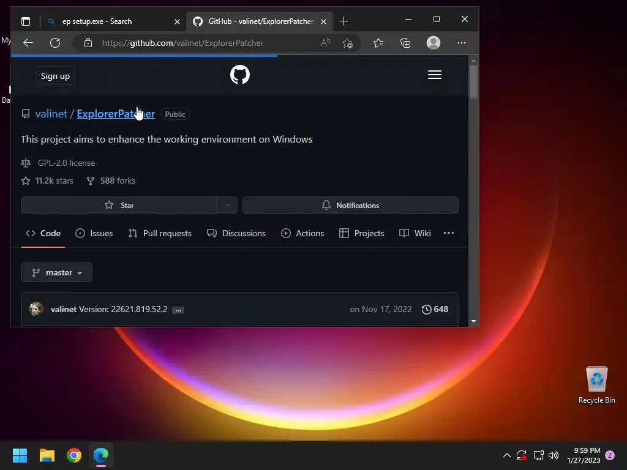Image resolution: width=627 pixels, height=470 pixels.
Task: Launch File Explorer from taskbar
Action: [47, 455]
